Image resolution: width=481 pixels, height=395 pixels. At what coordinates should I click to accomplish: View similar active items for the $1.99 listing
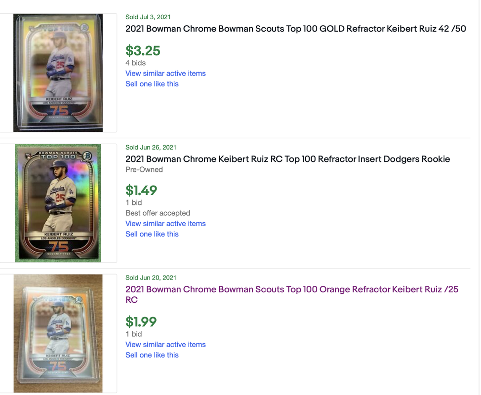point(165,345)
